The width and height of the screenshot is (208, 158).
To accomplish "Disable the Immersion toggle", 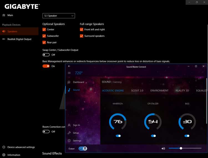I will (x=118, y=136).
